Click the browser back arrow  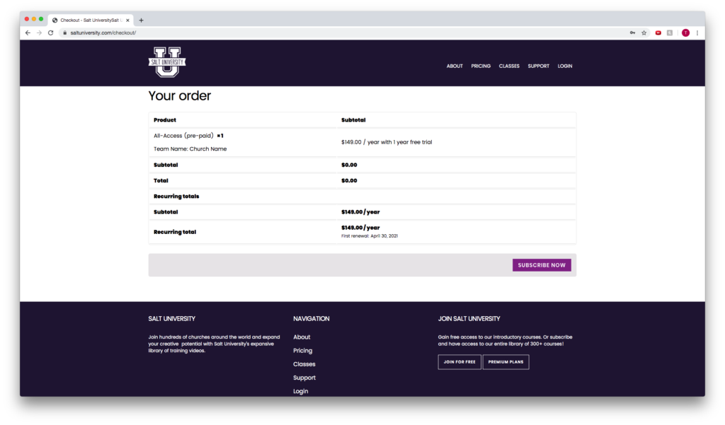point(28,33)
